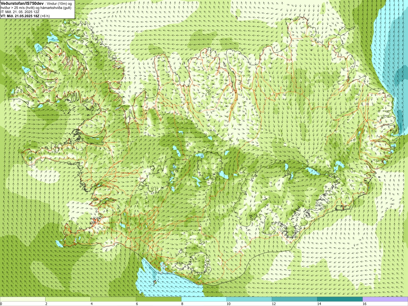Click the legend scale label '16'

[x=364, y=304]
